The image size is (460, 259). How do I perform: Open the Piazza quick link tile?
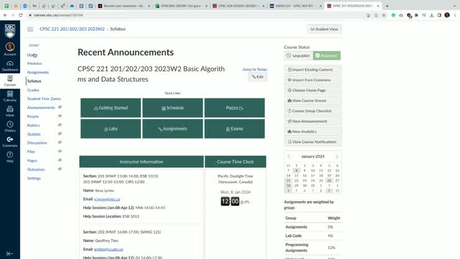(x=234, y=108)
